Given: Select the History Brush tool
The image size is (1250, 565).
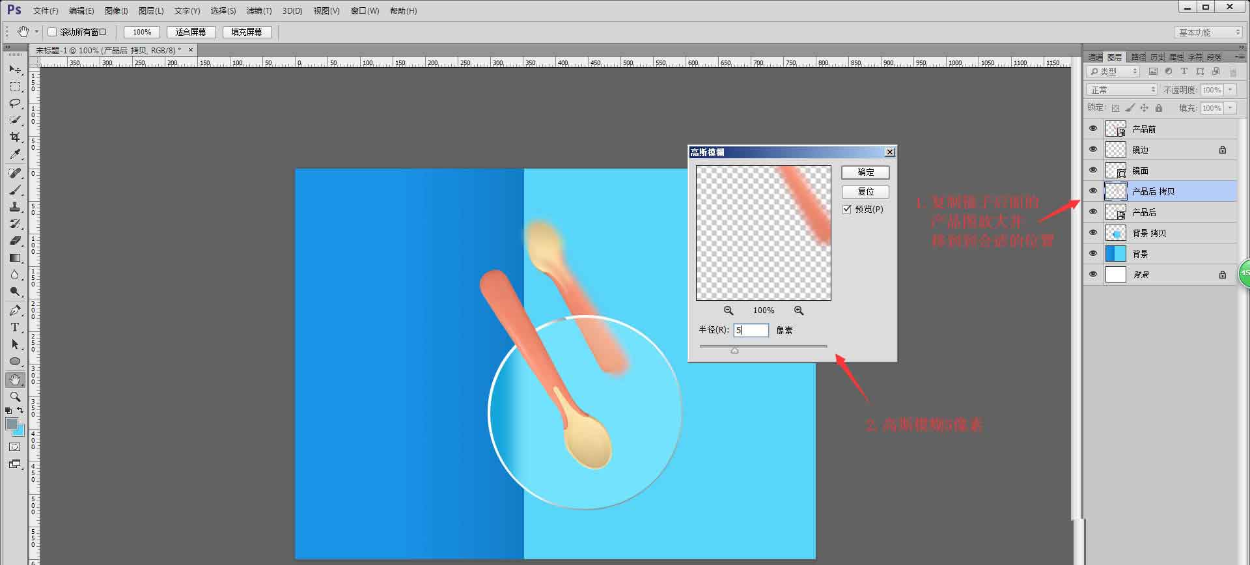Looking at the screenshot, I should 15,224.
